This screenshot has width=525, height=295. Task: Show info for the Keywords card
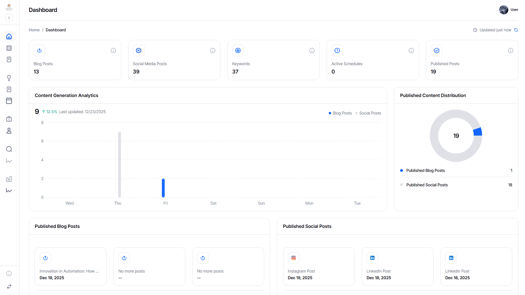(x=312, y=50)
